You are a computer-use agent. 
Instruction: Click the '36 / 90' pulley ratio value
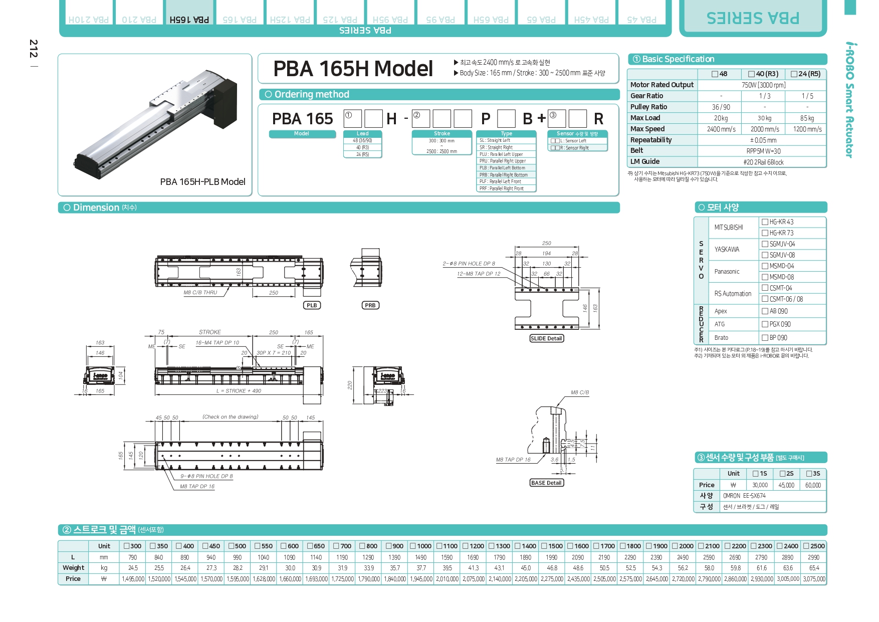[x=721, y=107]
